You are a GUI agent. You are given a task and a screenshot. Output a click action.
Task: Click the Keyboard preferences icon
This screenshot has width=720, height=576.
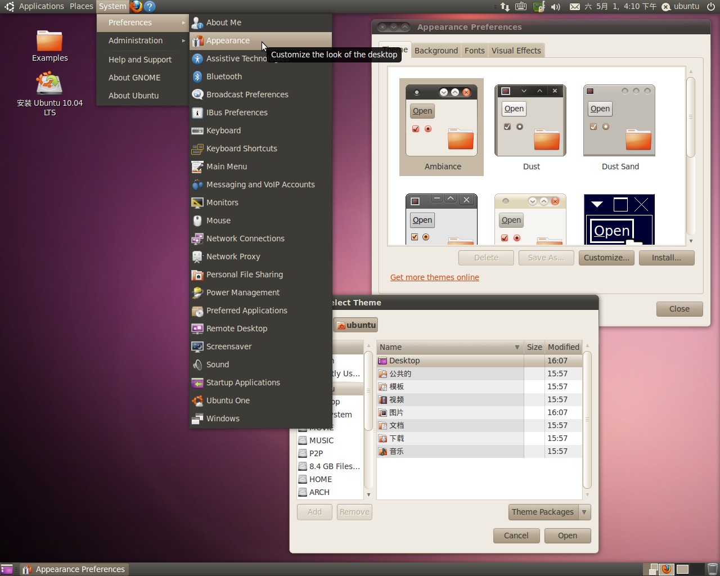pos(197,130)
